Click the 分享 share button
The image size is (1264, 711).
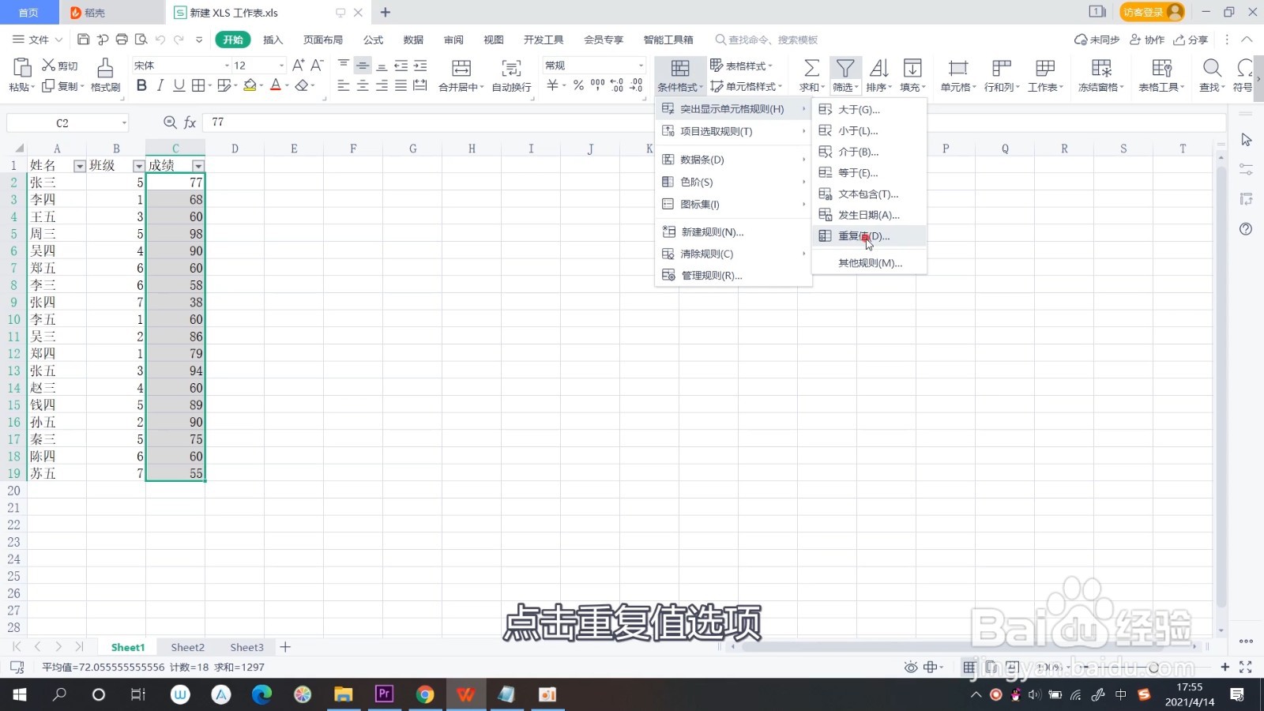tap(1191, 39)
